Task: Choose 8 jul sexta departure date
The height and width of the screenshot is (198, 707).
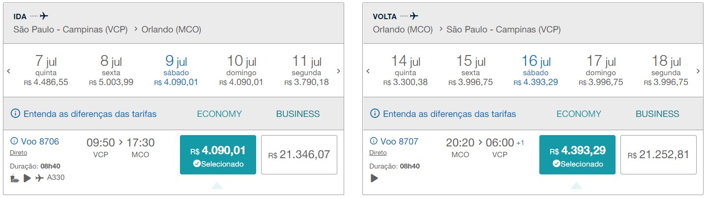Action: [111, 70]
